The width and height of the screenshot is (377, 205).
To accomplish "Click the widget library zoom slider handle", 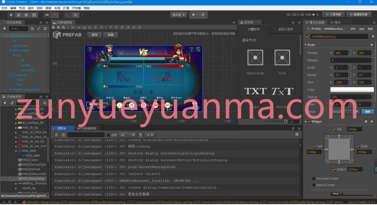I will coord(286,122).
